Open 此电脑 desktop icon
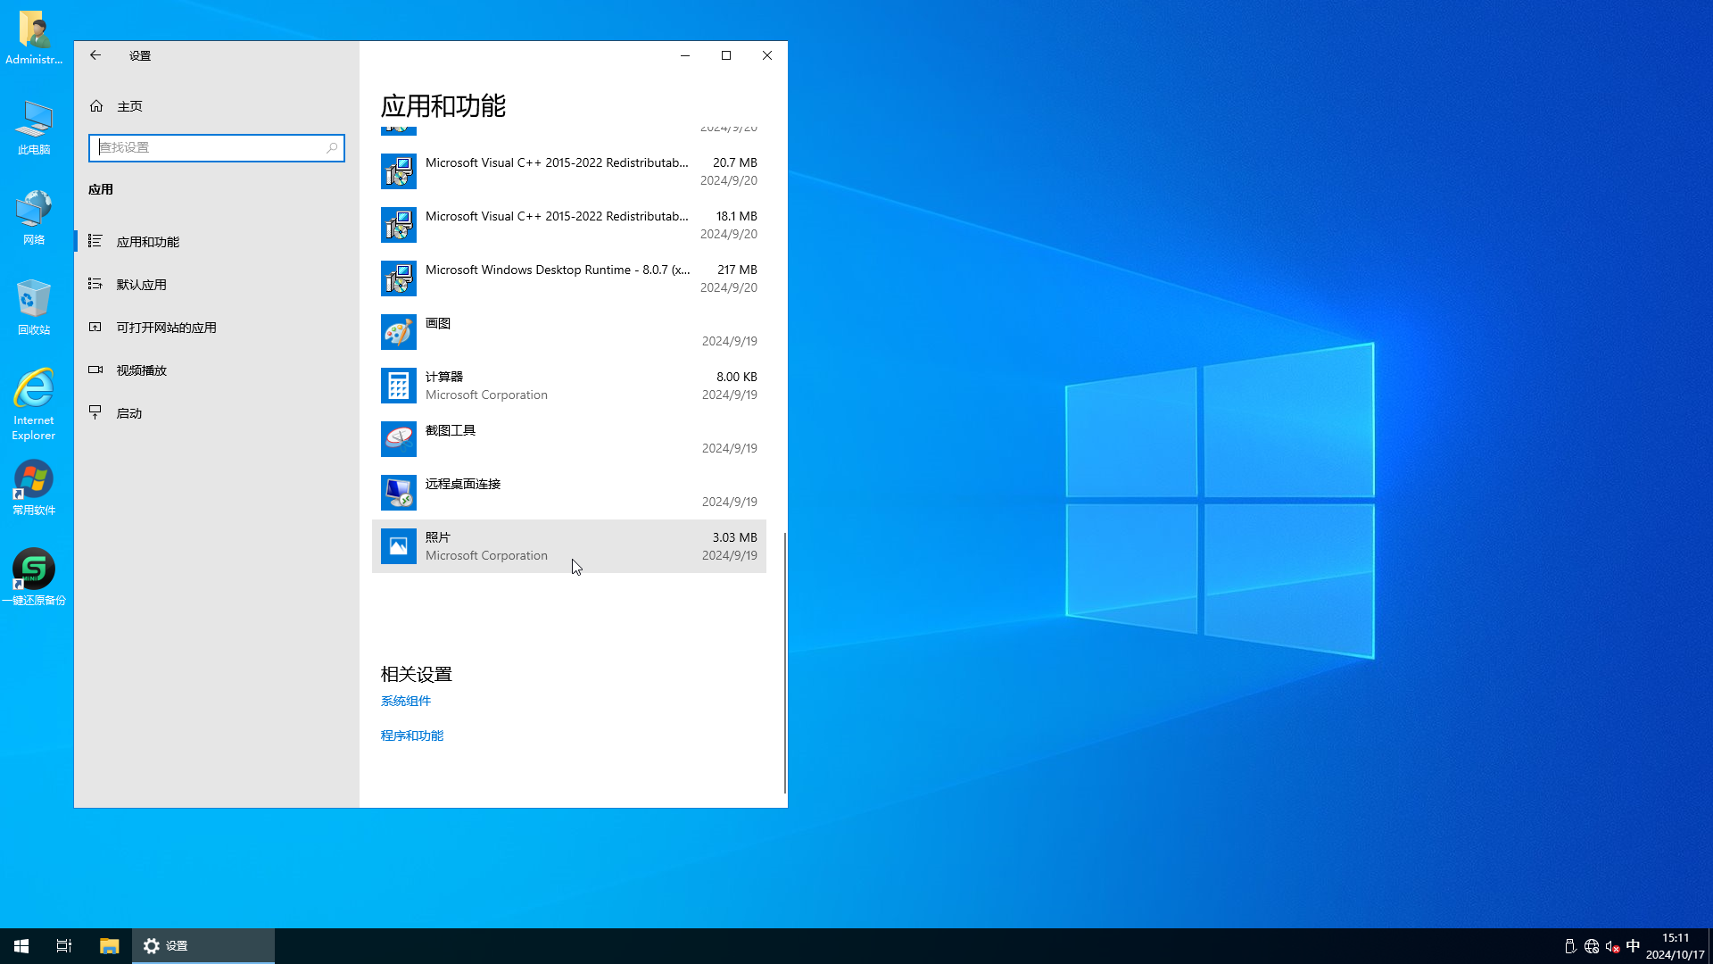The image size is (1713, 964). coord(34,128)
